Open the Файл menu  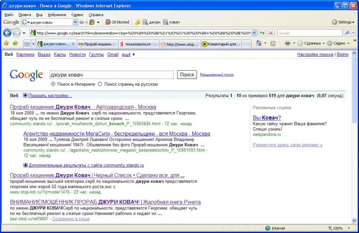tap(9, 15)
